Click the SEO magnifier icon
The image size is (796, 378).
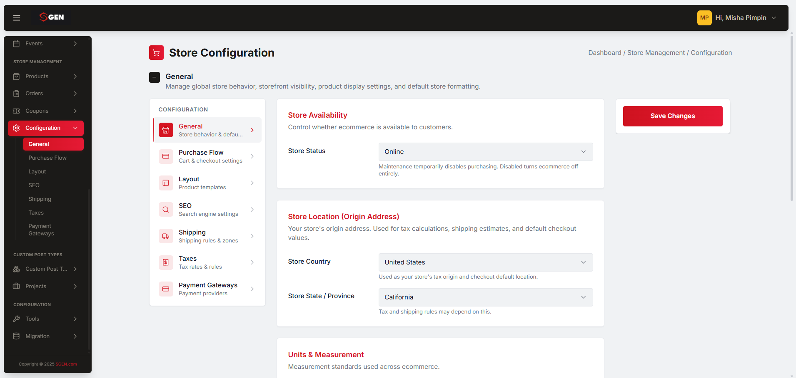tap(166, 210)
